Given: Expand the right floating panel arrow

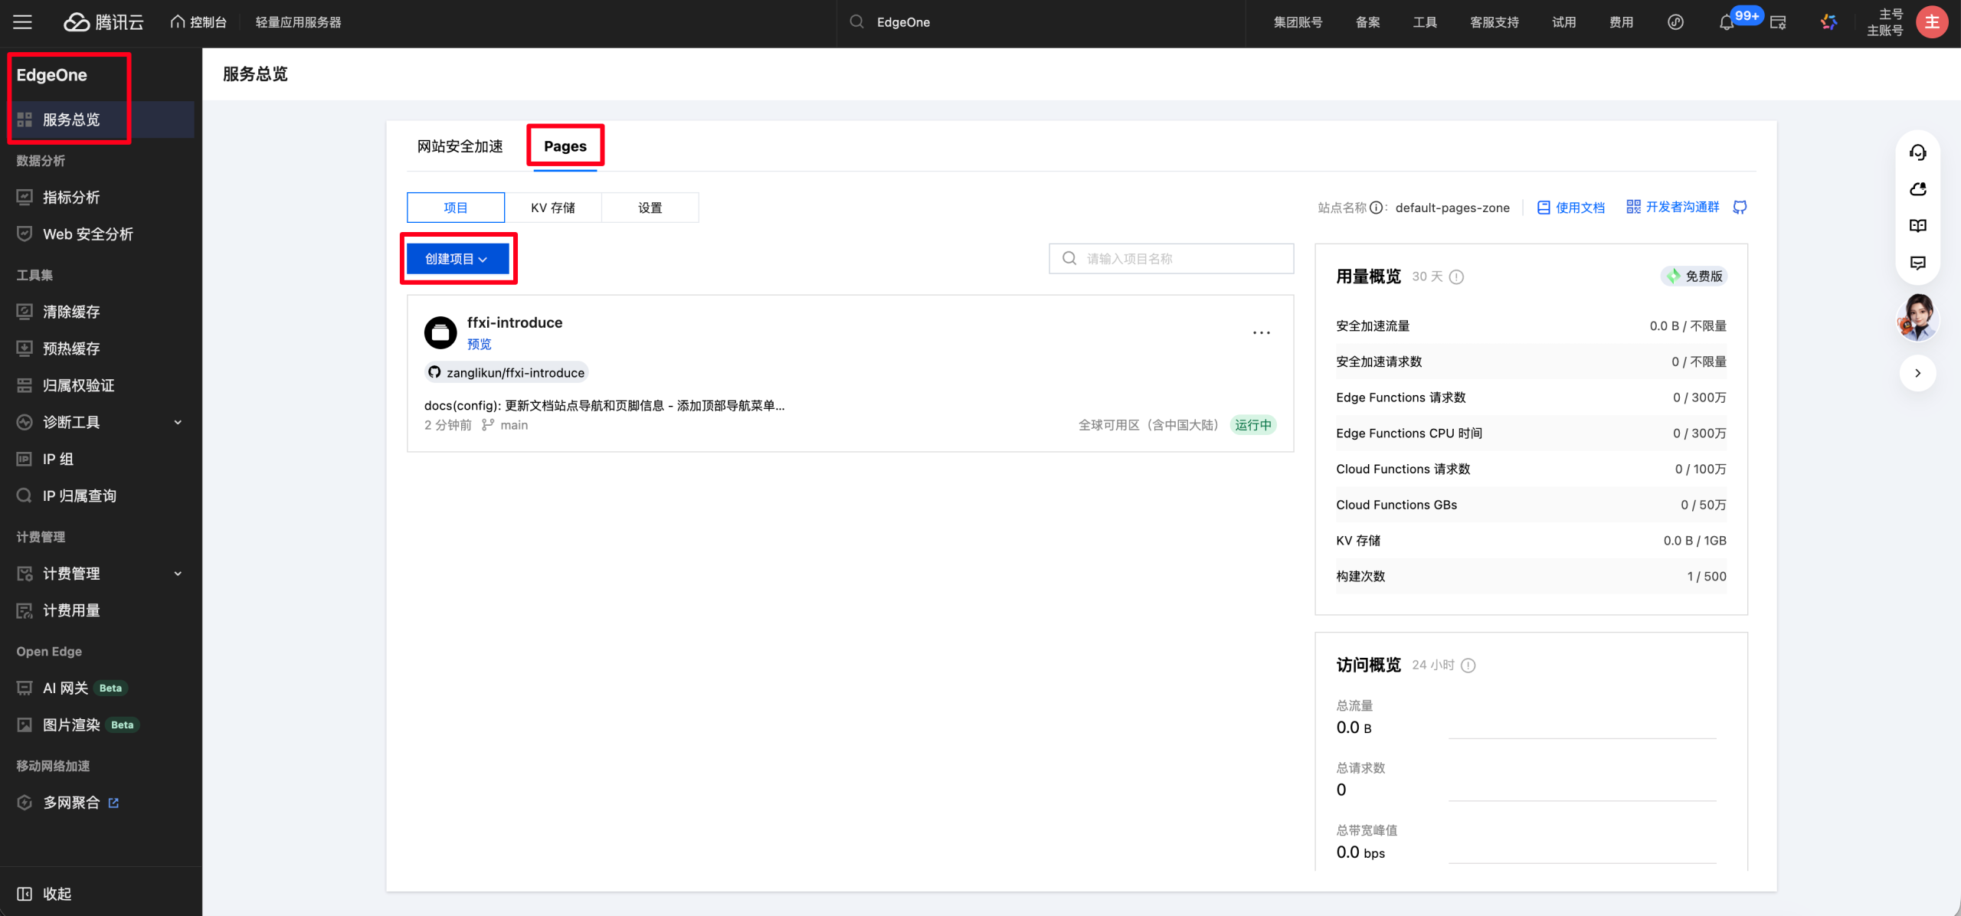Looking at the screenshot, I should (1917, 373).
